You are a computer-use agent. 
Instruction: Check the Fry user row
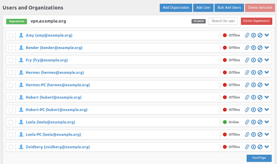pyautogui.click(x=11, y=60)
